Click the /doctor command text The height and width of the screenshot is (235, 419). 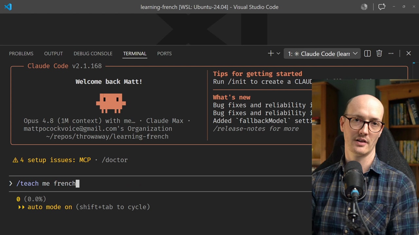115,160
